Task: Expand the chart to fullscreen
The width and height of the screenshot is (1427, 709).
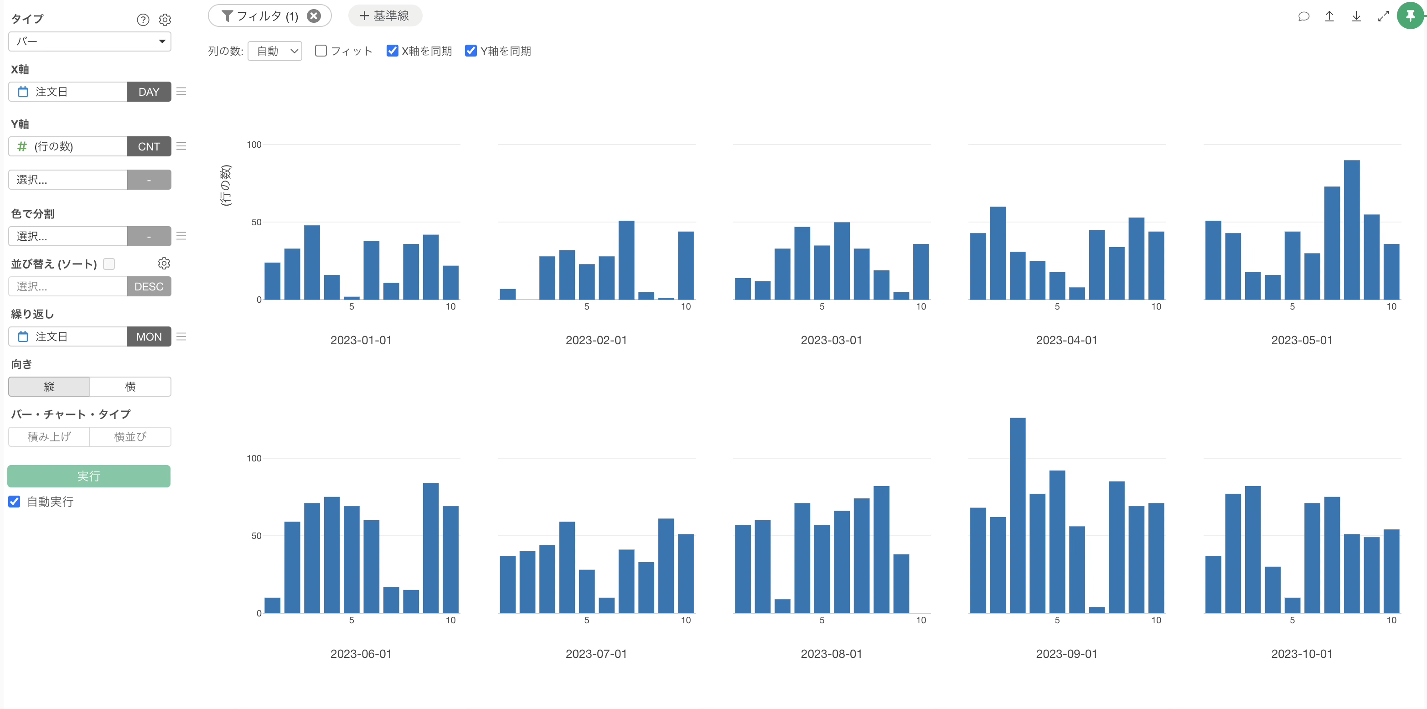Action: tap(1383, 16)
